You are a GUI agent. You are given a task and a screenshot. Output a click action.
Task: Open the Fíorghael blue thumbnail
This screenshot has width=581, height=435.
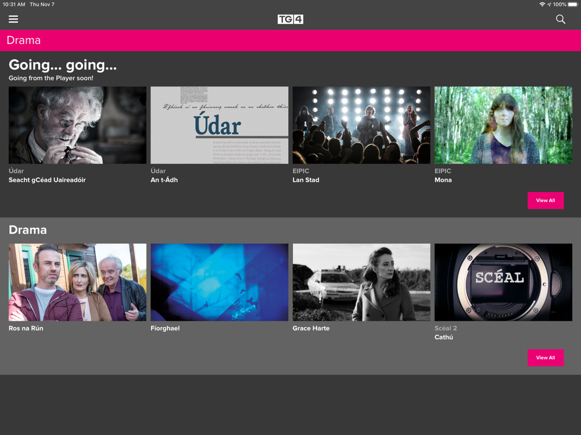coord(220,282)
